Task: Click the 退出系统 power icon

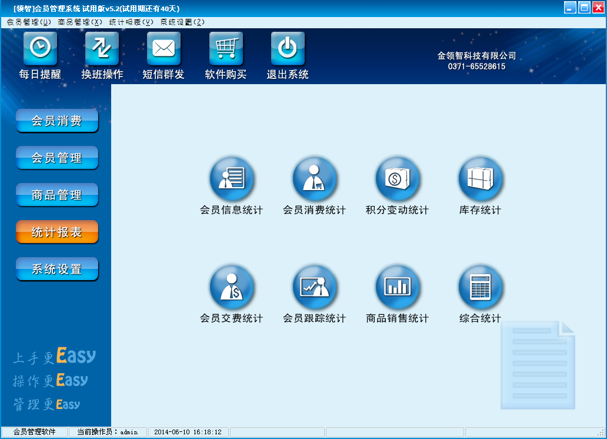Action: click(288, 48)
